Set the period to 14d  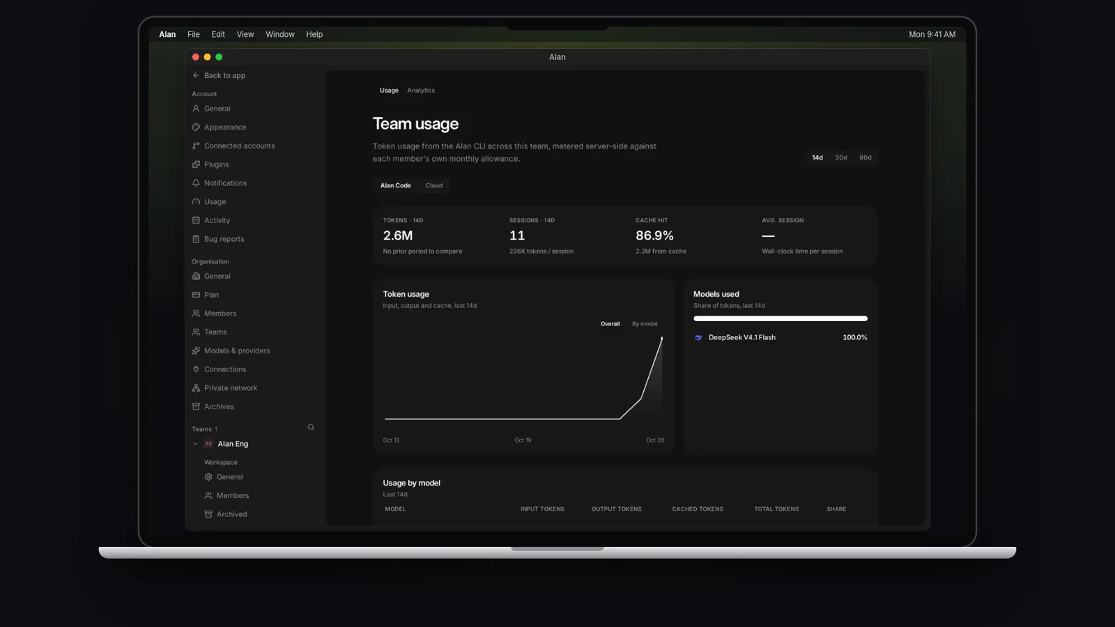(x=817, y=157)
